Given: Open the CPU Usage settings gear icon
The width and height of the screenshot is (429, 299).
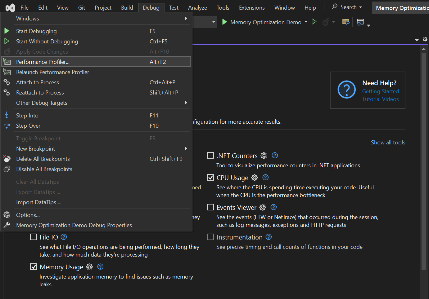Looking at the screenshot, I should point(255,178).
